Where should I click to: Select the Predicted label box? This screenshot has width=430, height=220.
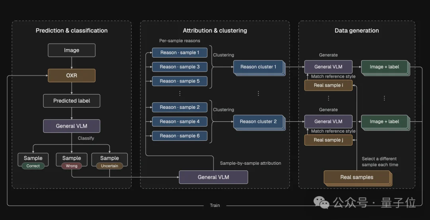pyautogui.click(x=72, y=101)
